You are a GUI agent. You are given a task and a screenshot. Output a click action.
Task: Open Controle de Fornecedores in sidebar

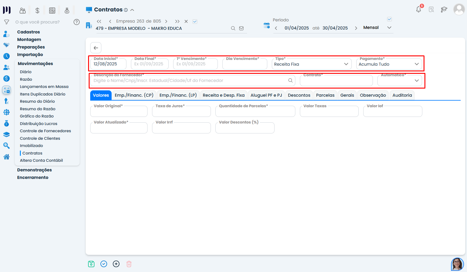[45, 131]
